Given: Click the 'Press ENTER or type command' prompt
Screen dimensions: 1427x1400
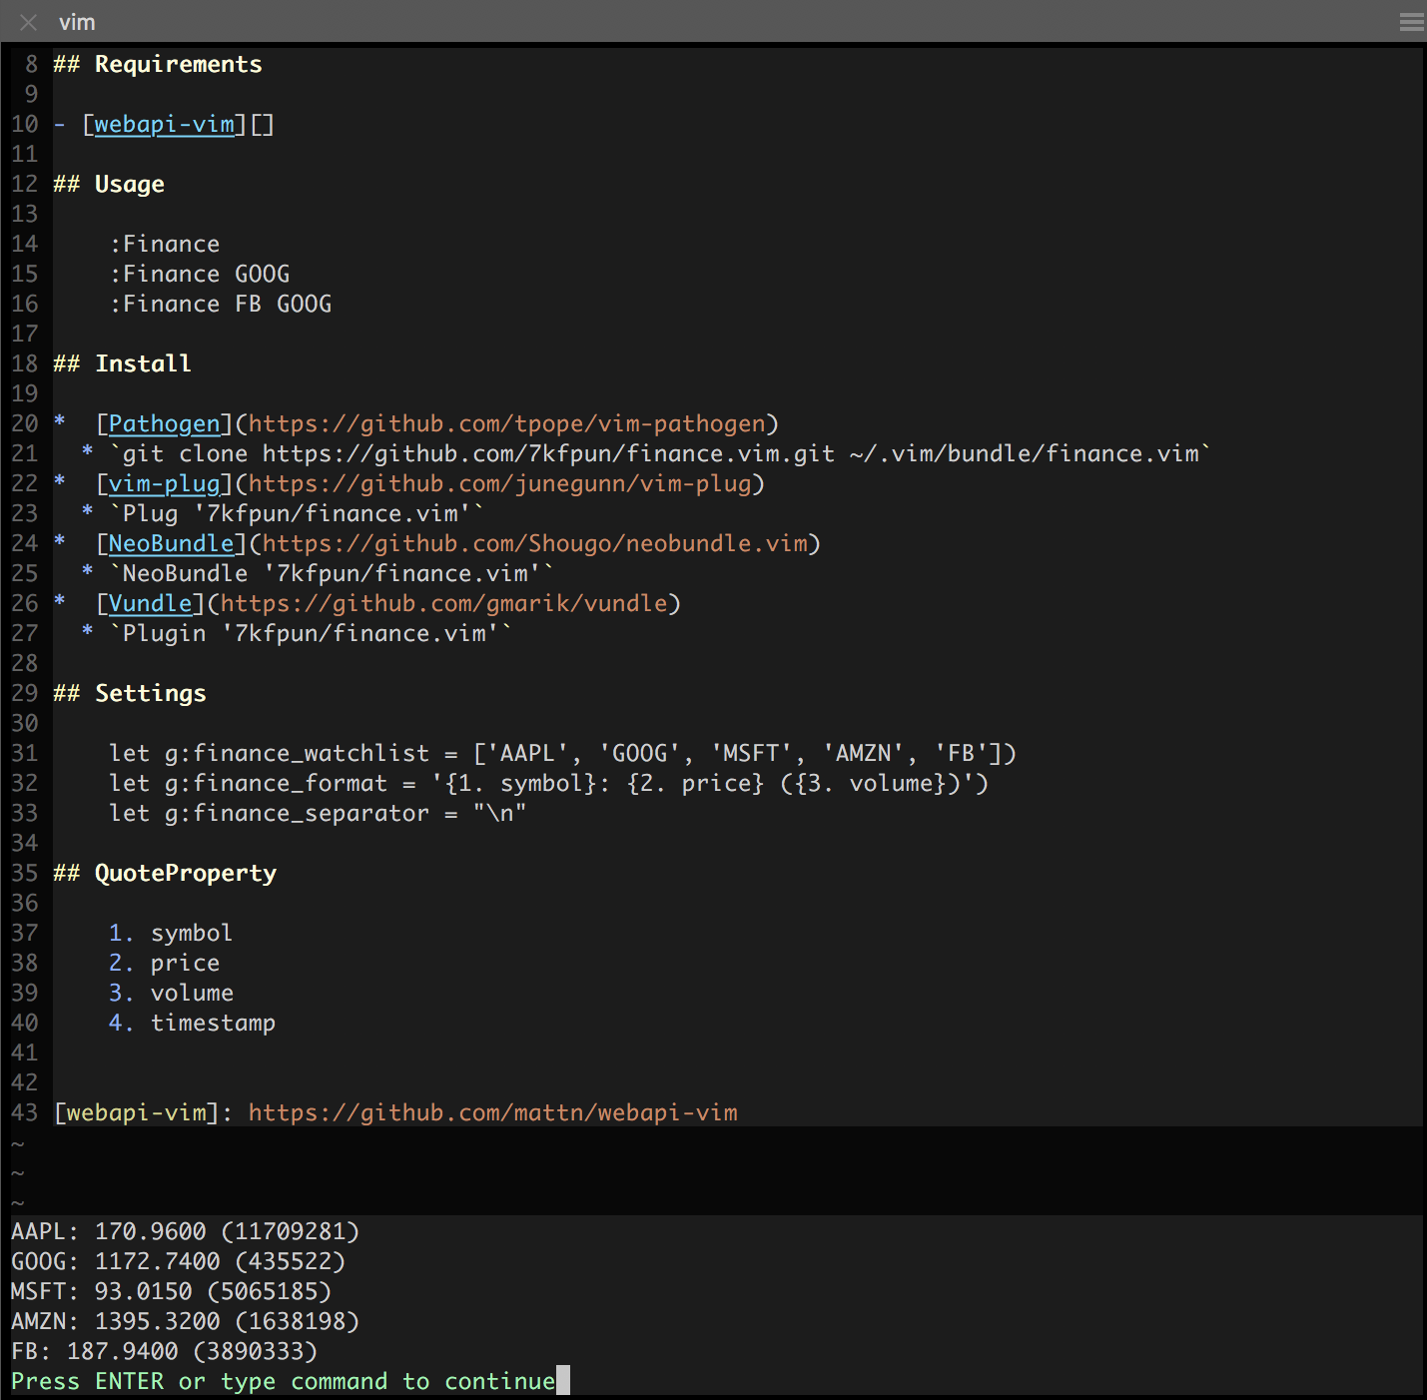Looking at the screenshot, I should 284,1382.
